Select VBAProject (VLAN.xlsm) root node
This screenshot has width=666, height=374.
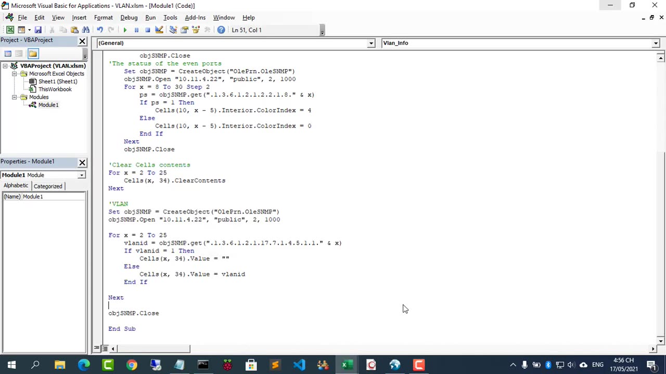[x=53, y=66]
